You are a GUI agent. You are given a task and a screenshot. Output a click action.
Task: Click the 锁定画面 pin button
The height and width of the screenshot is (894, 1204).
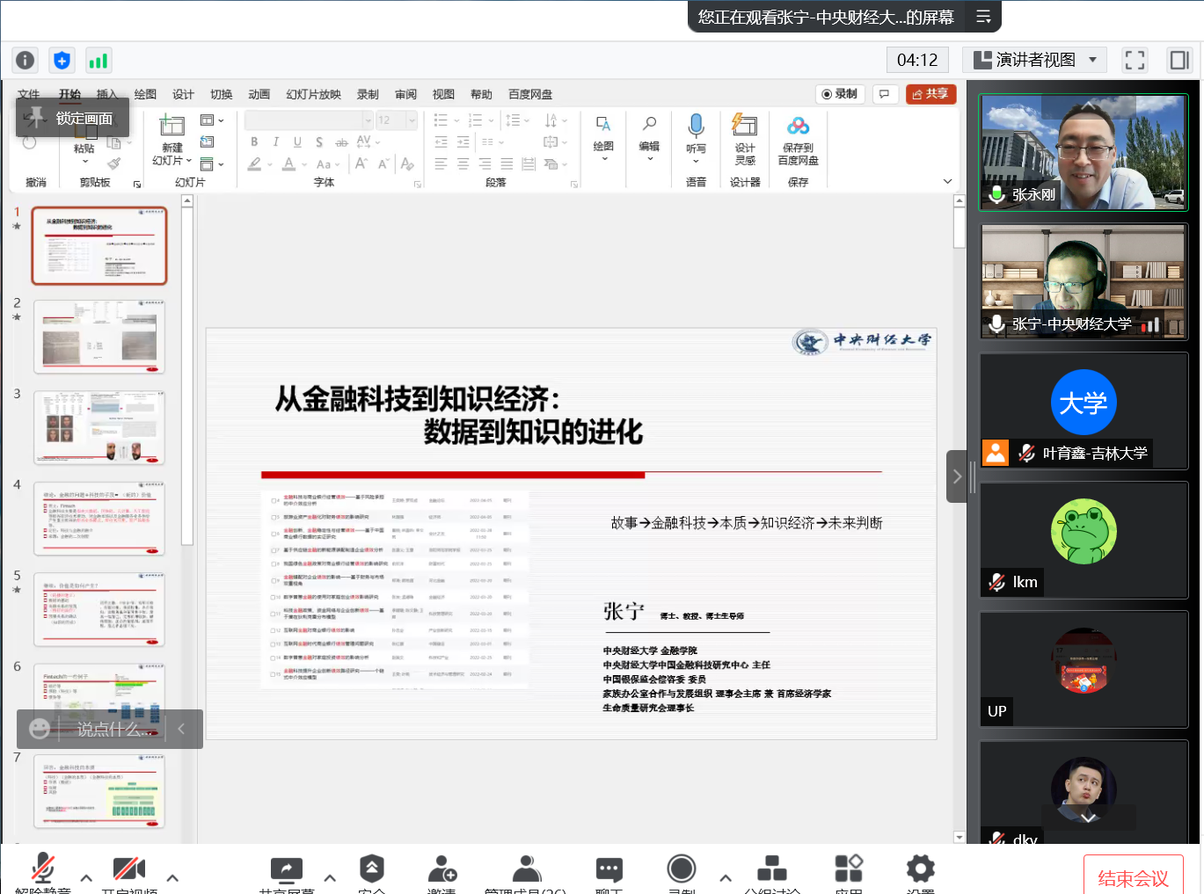coord(73,118)
